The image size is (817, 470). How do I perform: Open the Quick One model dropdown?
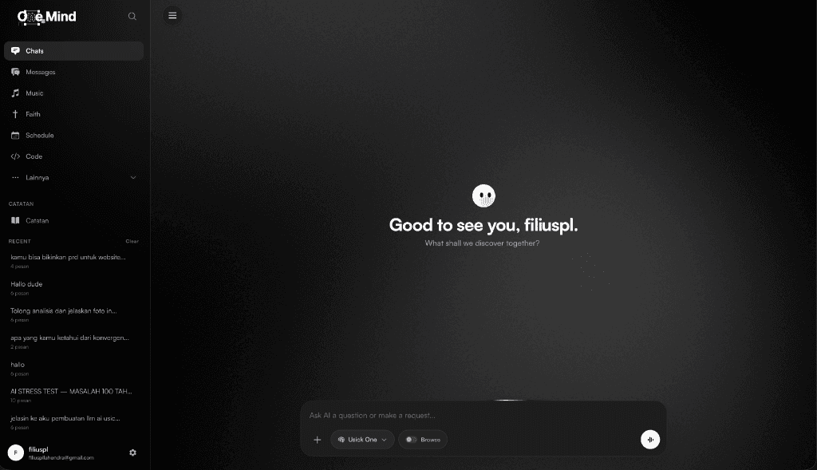point(362,440)
